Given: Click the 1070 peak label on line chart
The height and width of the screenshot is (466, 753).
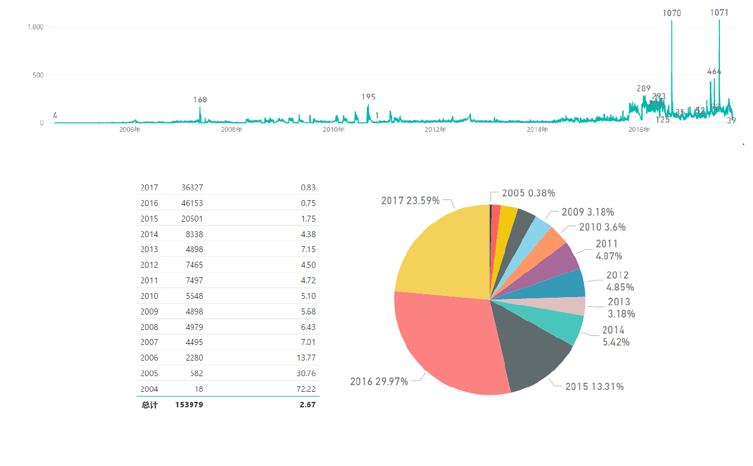Looking at the screenshot, I should [671, 13].
